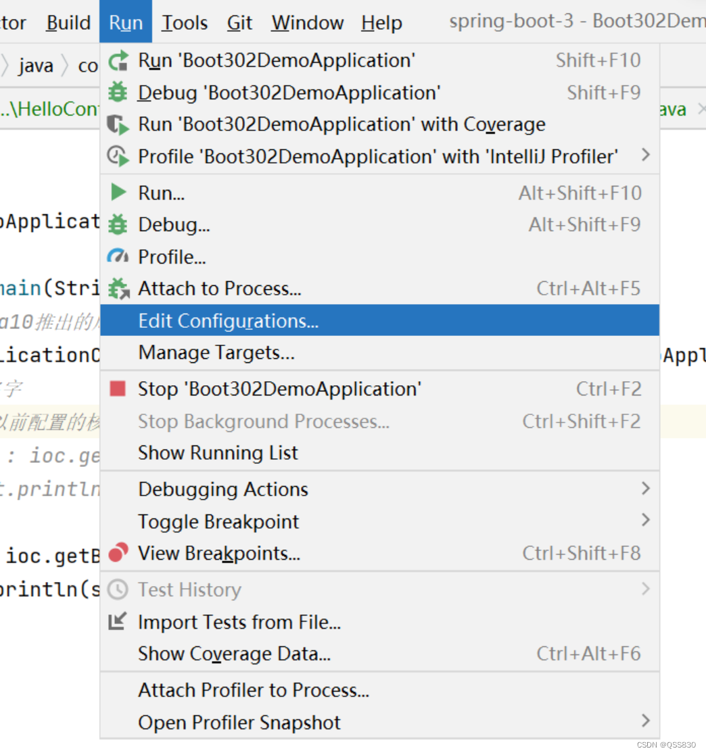Click the Test History clock icon
This screenshot has width=706, height=755.
(x=119, y=589)
